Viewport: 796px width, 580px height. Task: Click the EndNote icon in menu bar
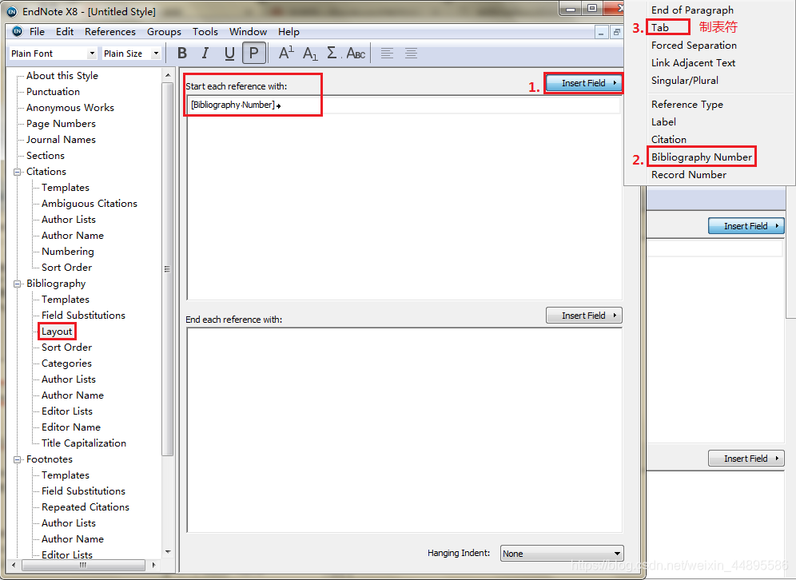(x=18, y=31)
